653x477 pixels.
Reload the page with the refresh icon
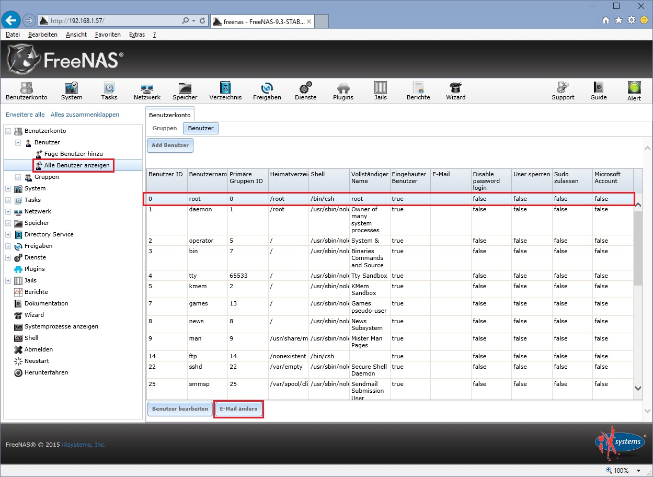coord(202,20)
